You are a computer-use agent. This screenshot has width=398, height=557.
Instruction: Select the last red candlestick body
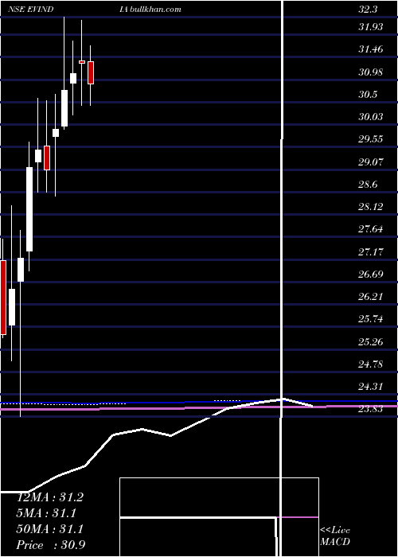click(x=91, y=72)
